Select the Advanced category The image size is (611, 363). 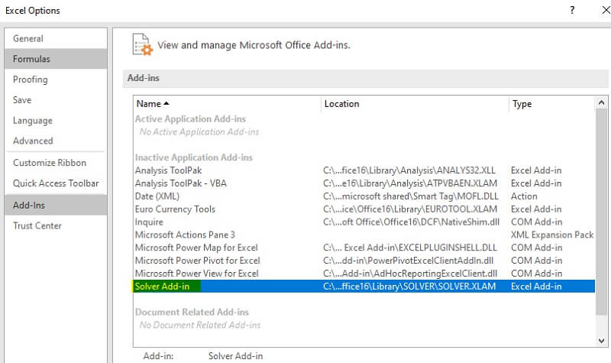(x=56, y=141)
